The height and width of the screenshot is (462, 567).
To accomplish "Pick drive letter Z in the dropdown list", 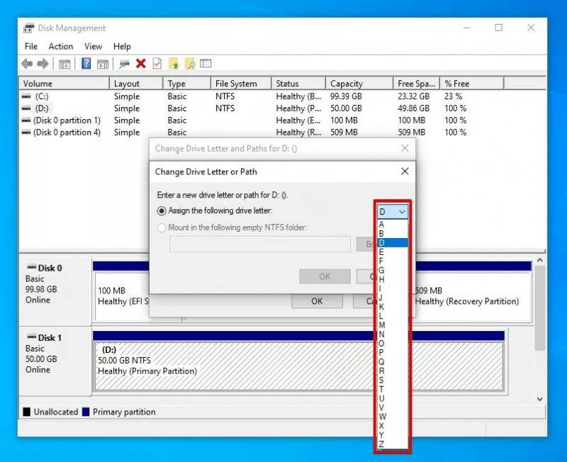I will (382, 444).
